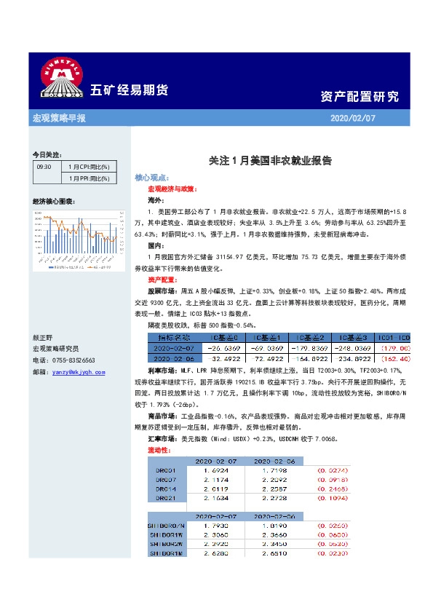Select the red change (0.1094)
The height and width of the screenshot is (613, 433).
click(x=333, y=498)
